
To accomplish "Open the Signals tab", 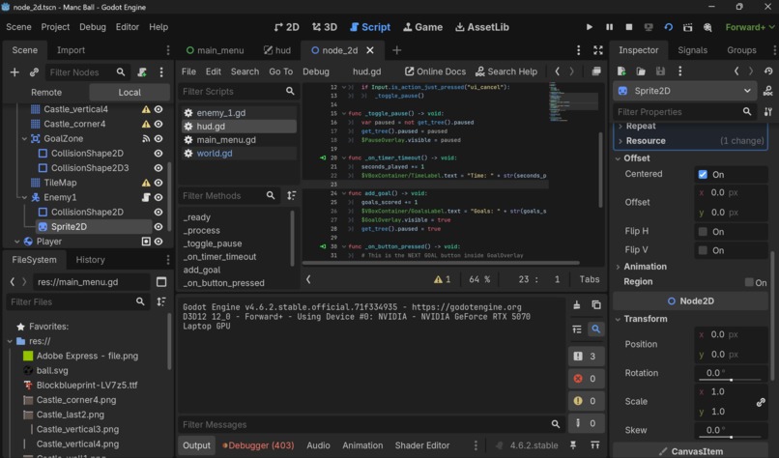I will click(692, 50).
